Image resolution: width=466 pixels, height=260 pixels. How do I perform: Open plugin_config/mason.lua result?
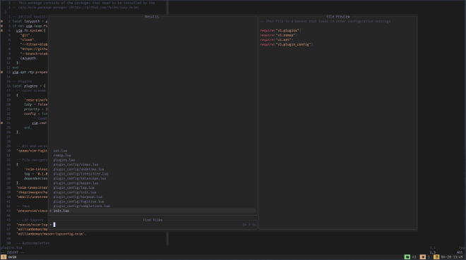(x=76, y=183)
